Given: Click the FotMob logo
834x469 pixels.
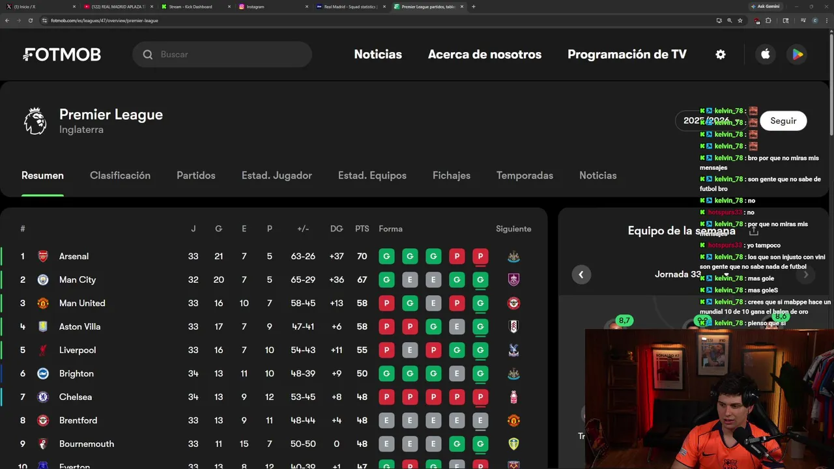Looking at the screenshot, I should (62, 55).
